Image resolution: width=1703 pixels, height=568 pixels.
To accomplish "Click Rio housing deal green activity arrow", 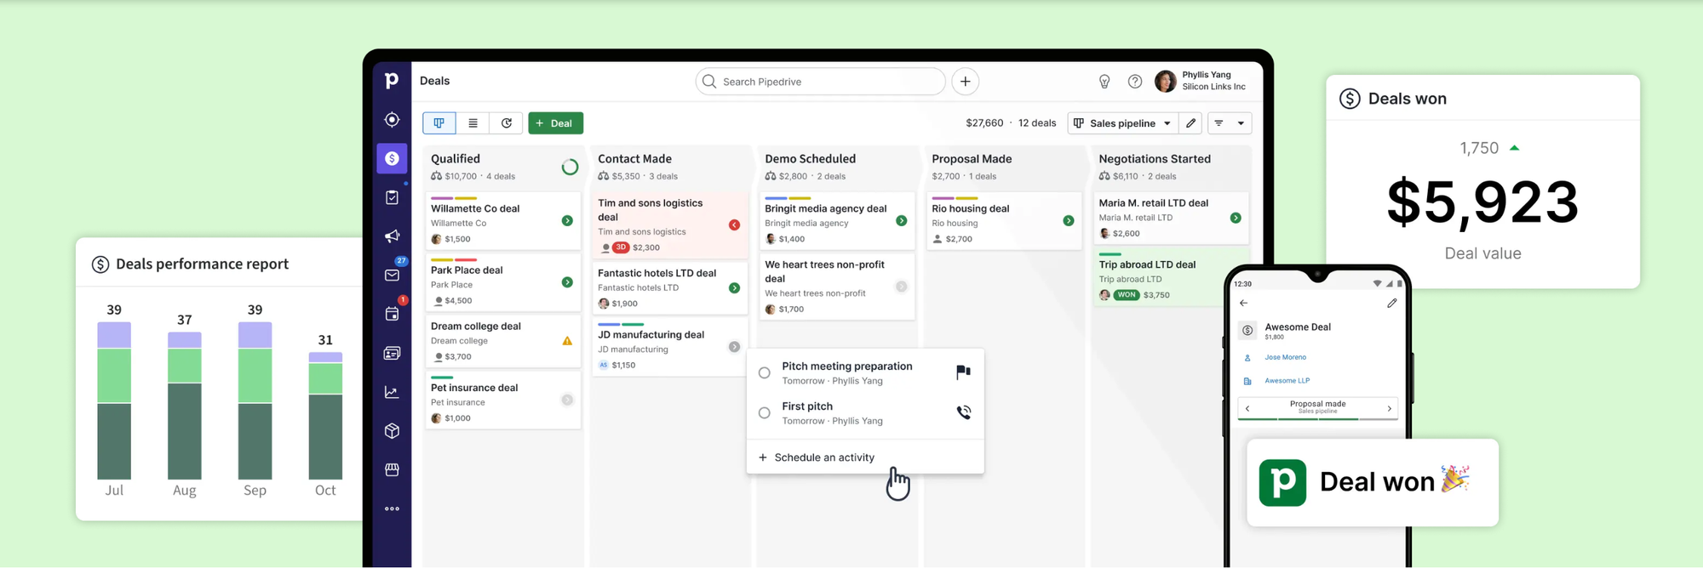I will point(1068,221).
